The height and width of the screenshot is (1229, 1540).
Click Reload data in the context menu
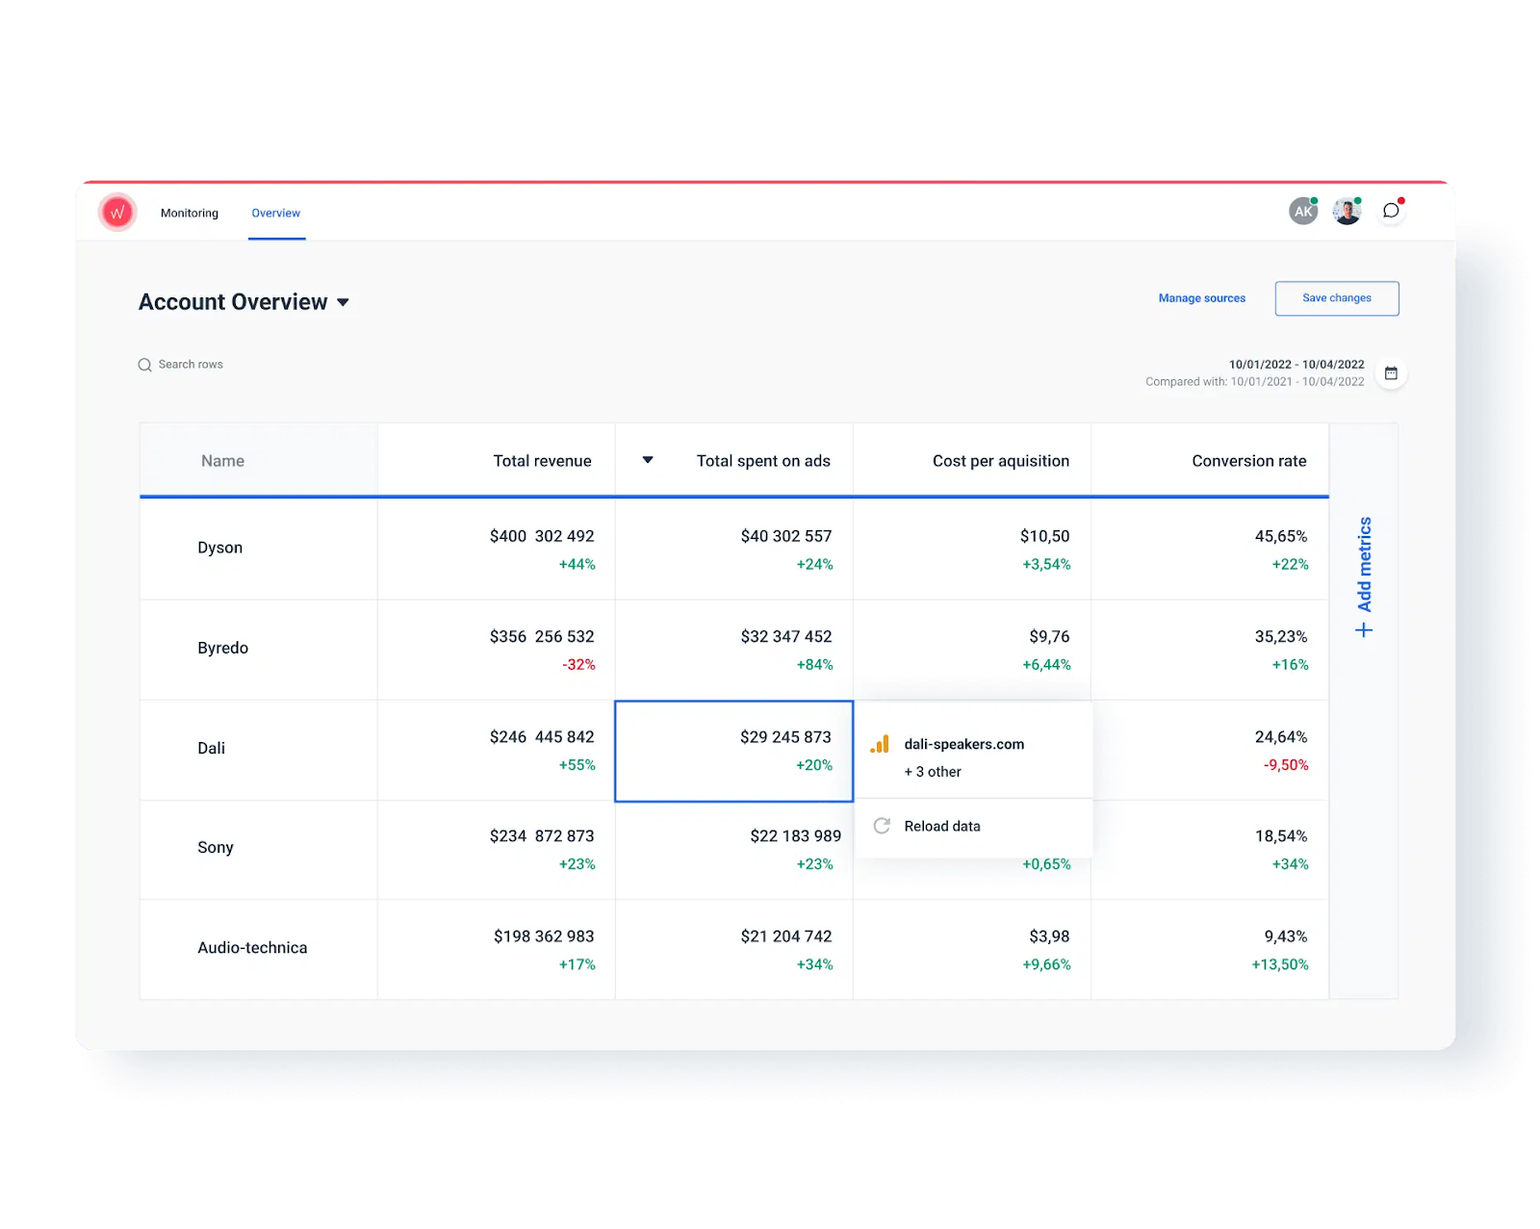pos(941,826)
